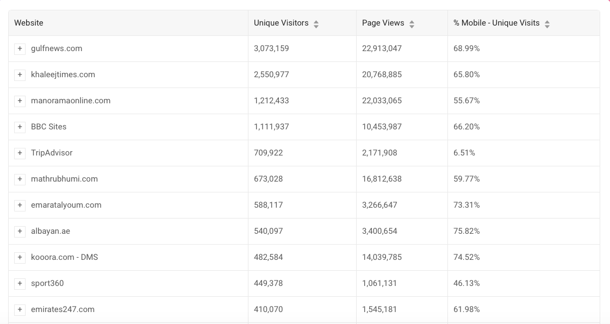Screen dimensions: 610x324
Task: Select the TripAdvisor website name
Action: coord(52,153)
